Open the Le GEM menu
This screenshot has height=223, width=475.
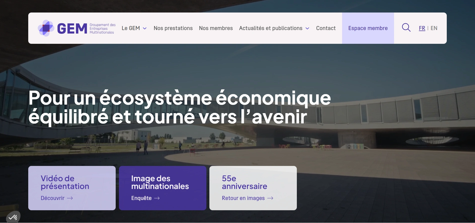point(131,28)
